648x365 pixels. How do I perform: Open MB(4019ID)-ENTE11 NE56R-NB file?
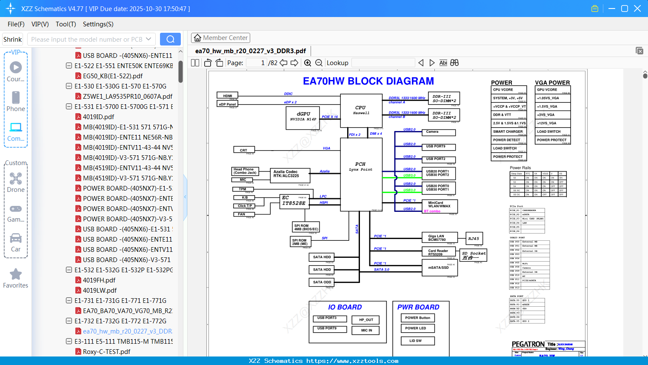(x=128, y=137)
